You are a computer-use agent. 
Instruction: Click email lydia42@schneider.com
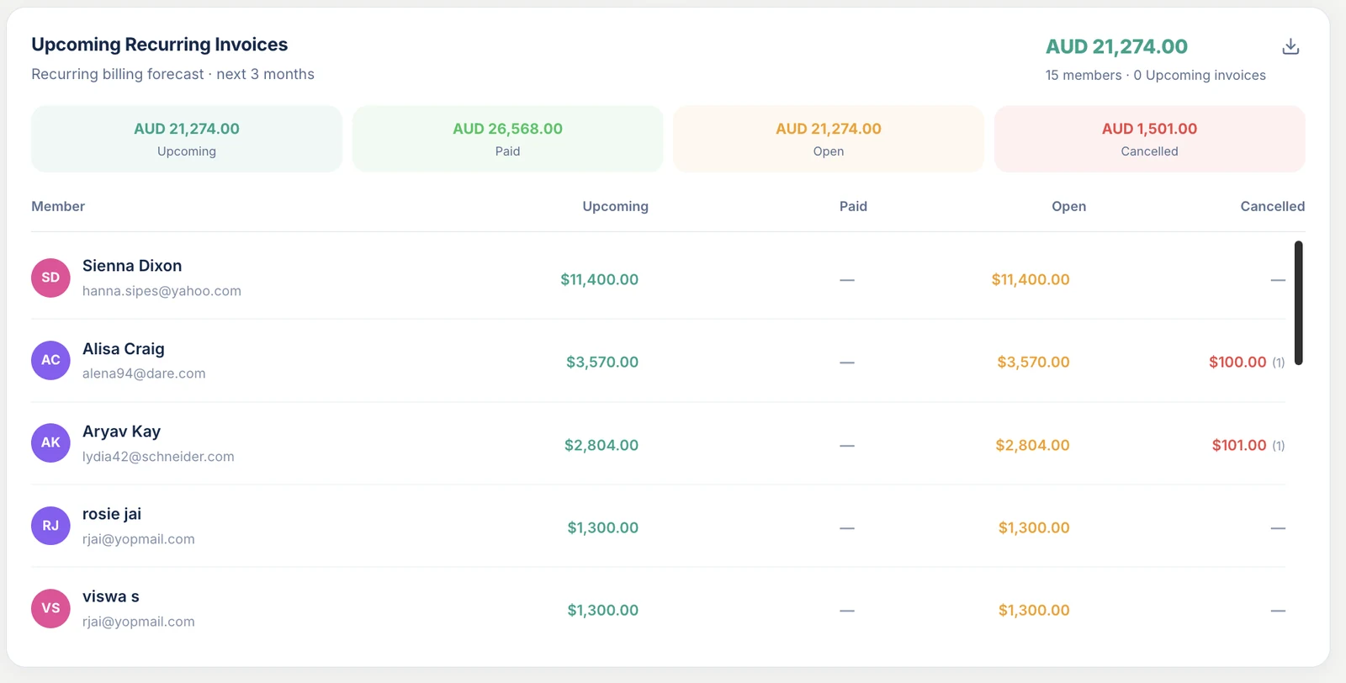click(x=158, y=457)
